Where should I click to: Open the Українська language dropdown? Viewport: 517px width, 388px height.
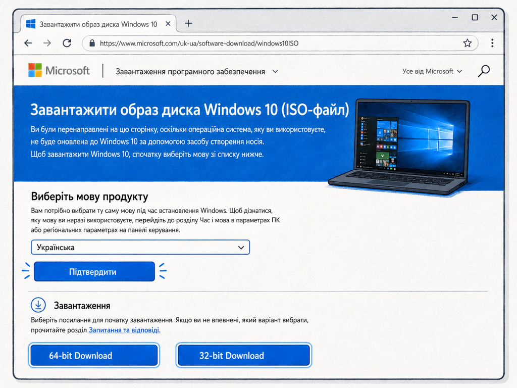click(140, 247)
